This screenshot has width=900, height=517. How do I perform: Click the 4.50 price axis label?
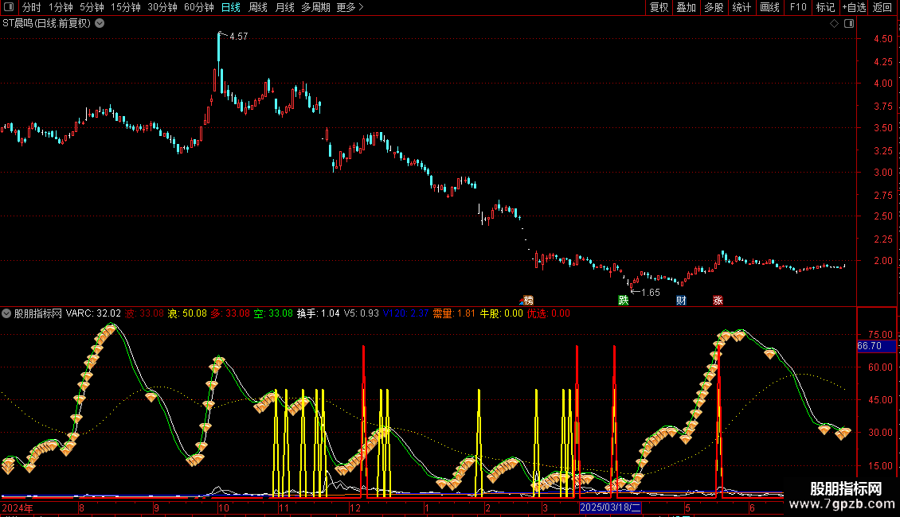pos(883,39)
